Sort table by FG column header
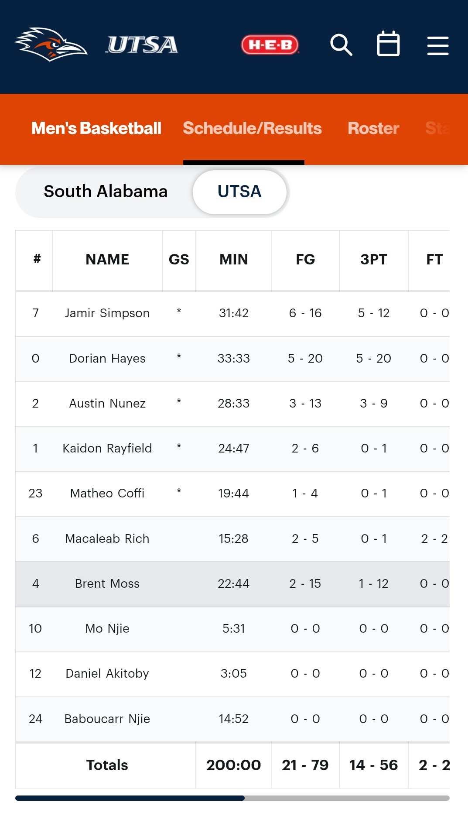The width and height of the screenshot is (468, 816). tap(305, 260)
